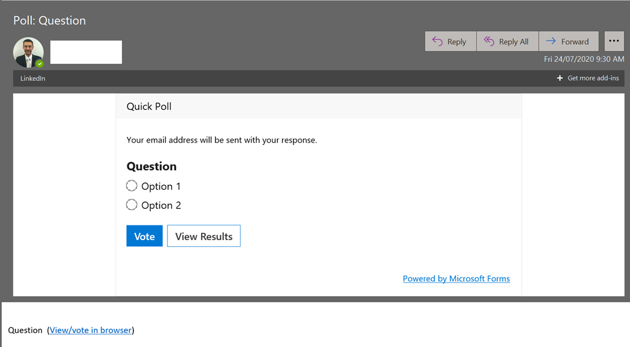Image resolution: width=630 pixels, height=347 pixels.
Task: Select the Option 1 radio button
Action: coord(132,186)
